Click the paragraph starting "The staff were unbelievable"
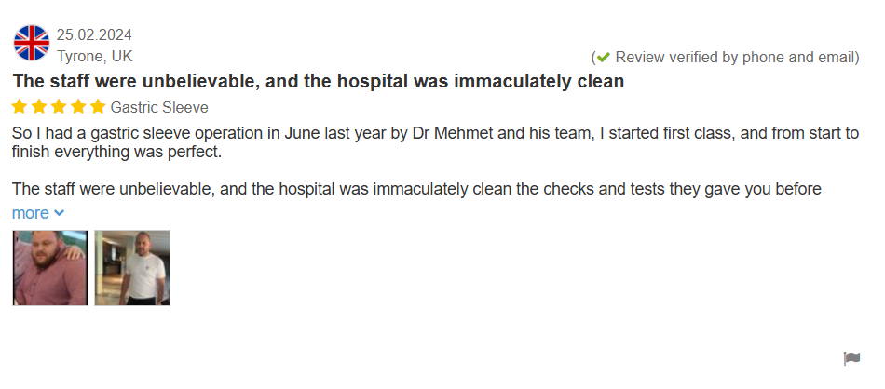Screen dimensions: 885x389 (x=415, y=190)
